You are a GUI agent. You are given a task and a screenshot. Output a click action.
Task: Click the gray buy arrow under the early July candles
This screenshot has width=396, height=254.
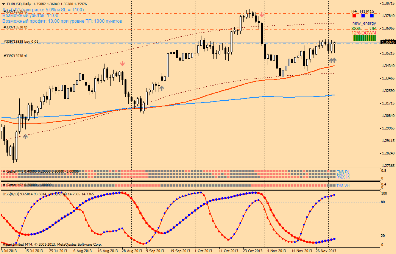click(25, 137)
